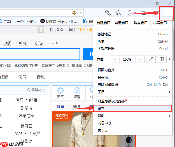Select 设置为默认浏览器 menu entry
The image size is (175, 147).
click(133, 101)
